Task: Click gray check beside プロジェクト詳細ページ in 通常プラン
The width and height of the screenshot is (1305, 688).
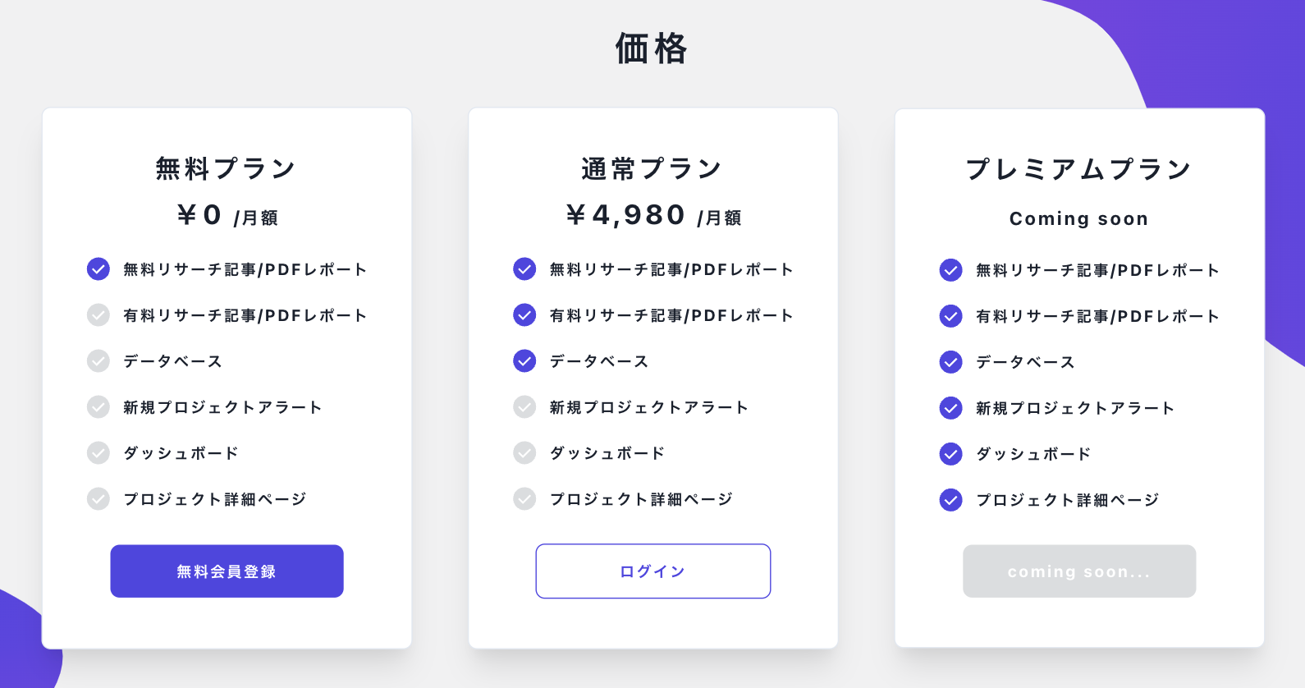Action: point(524,499)
